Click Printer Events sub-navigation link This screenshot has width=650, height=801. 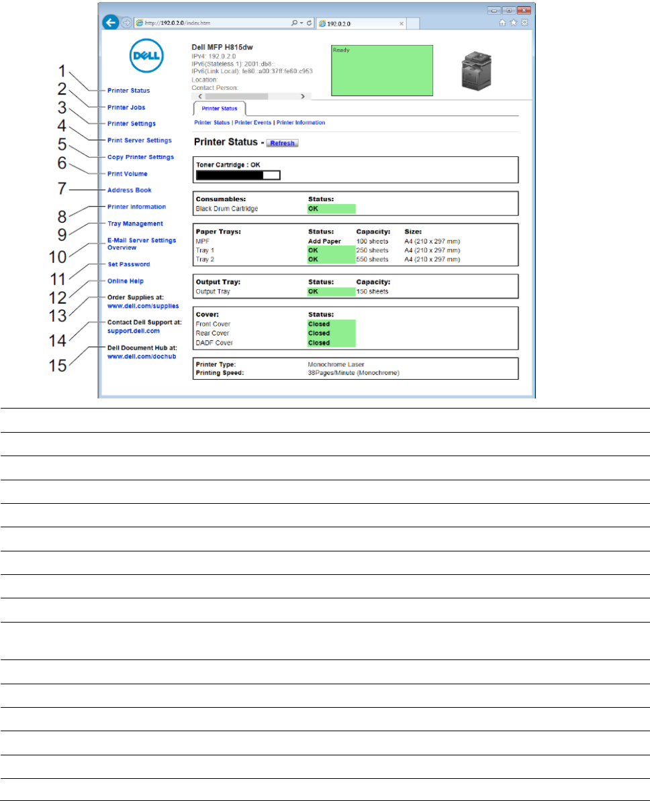point(253,123)
